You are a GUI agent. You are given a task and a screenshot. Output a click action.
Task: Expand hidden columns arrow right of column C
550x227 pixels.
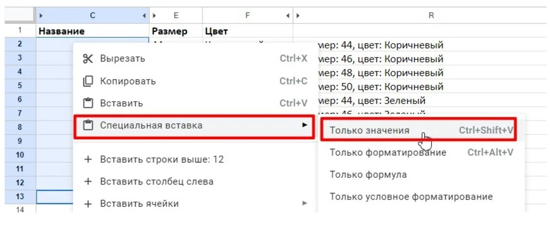click(x=144, y=15)
